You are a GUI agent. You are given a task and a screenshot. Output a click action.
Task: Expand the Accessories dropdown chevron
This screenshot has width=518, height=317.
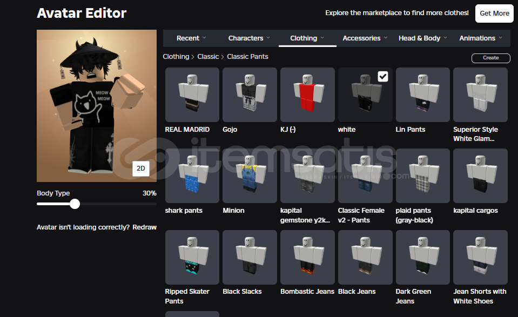386,38
